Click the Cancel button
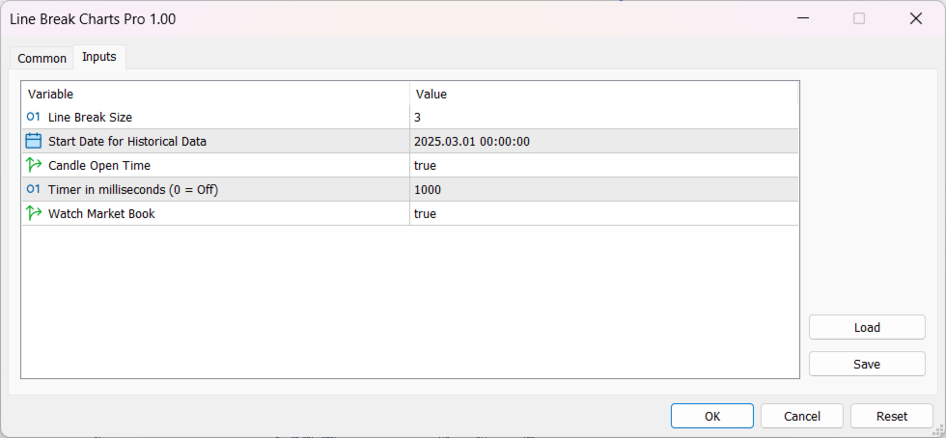 pos(802,416)
